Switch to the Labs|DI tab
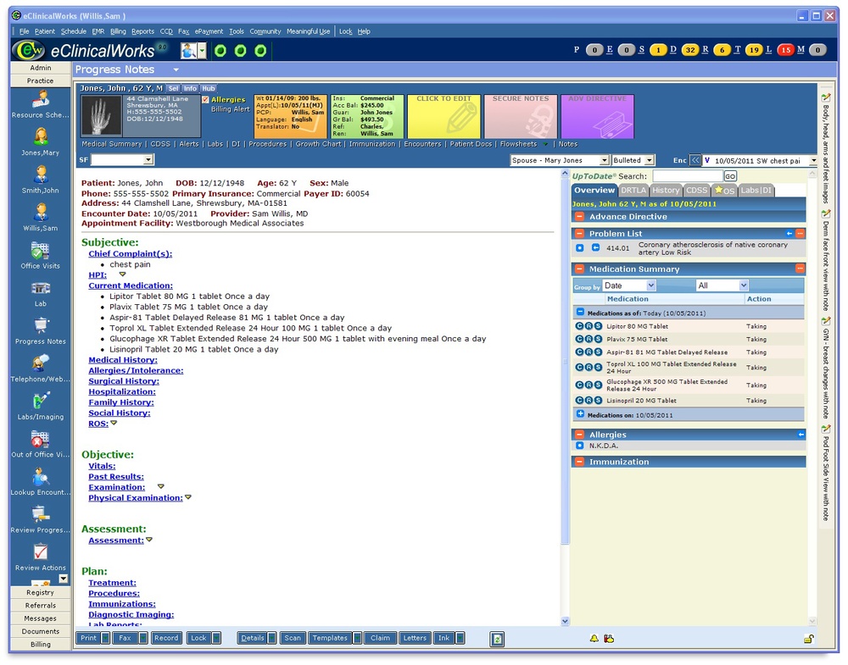Image resolution: width=848 pixels, height=665 pixels. pos(756,190)
